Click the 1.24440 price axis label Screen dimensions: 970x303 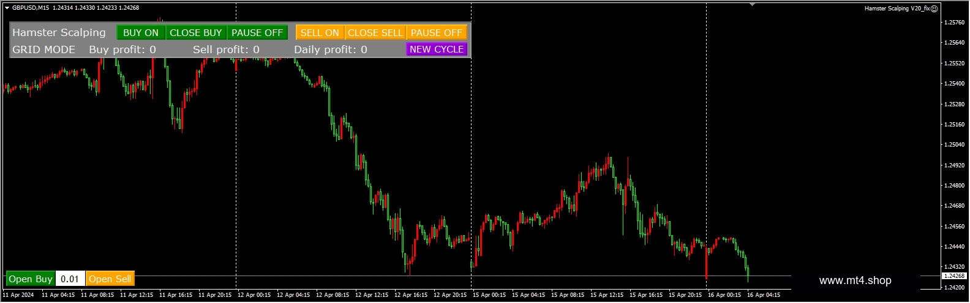tap(955, 247)
